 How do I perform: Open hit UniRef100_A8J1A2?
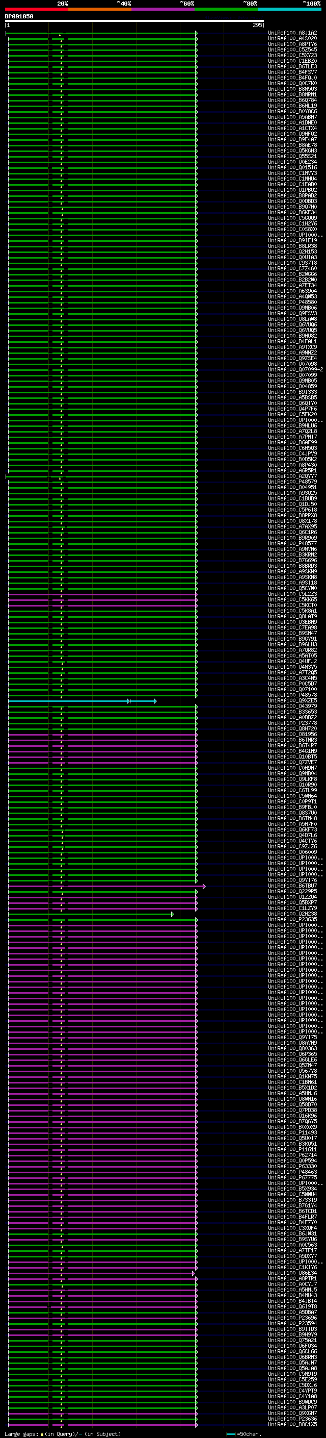click(x=292, y=33)
